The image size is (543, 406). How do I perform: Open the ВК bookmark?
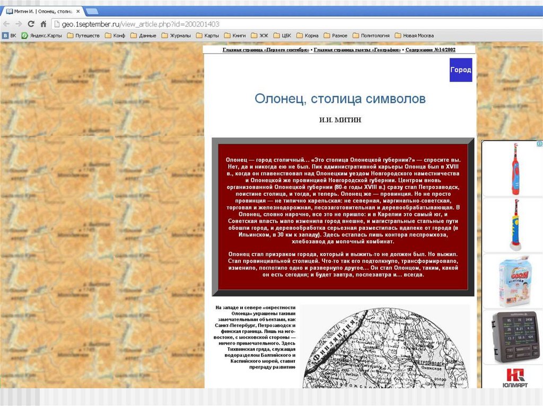pos(10,35)
